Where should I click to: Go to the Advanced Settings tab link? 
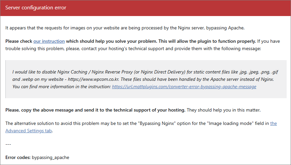pyautogui.click(x=29, y=131)
